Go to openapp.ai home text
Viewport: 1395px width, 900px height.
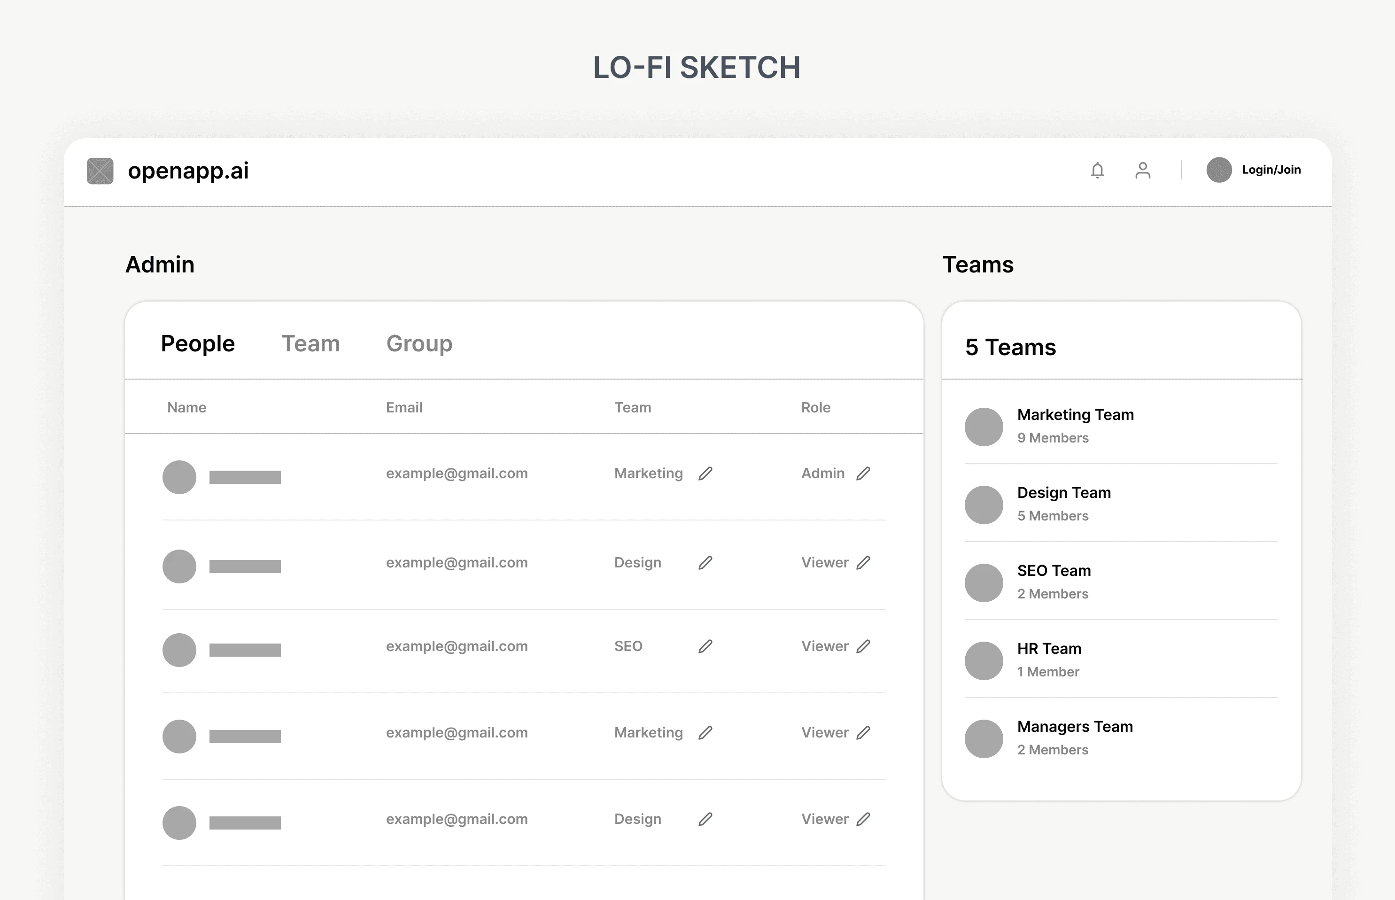coord(188,171)
